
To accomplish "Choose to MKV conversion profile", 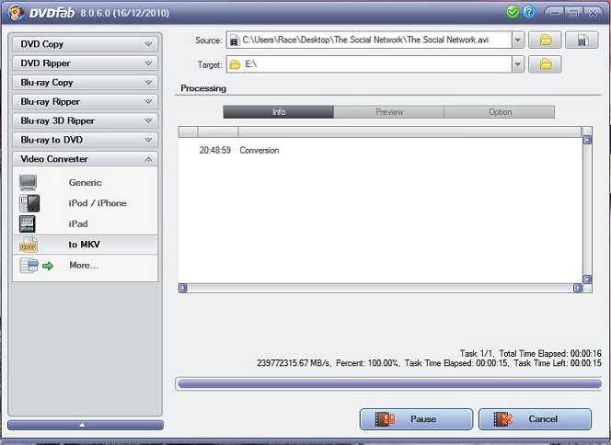I will [85, 245].
